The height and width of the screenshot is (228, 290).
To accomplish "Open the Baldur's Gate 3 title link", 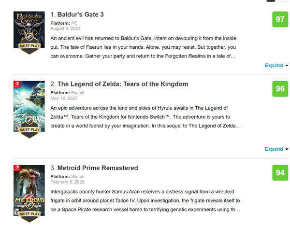I will pos(81,14).
